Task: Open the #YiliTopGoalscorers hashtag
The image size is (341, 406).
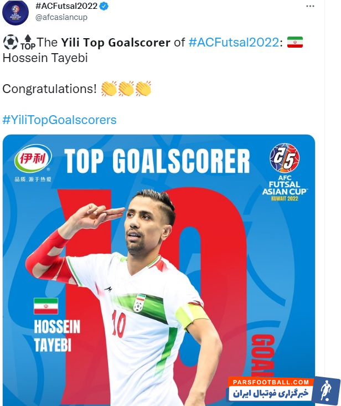Action: [x=59, y=120]
